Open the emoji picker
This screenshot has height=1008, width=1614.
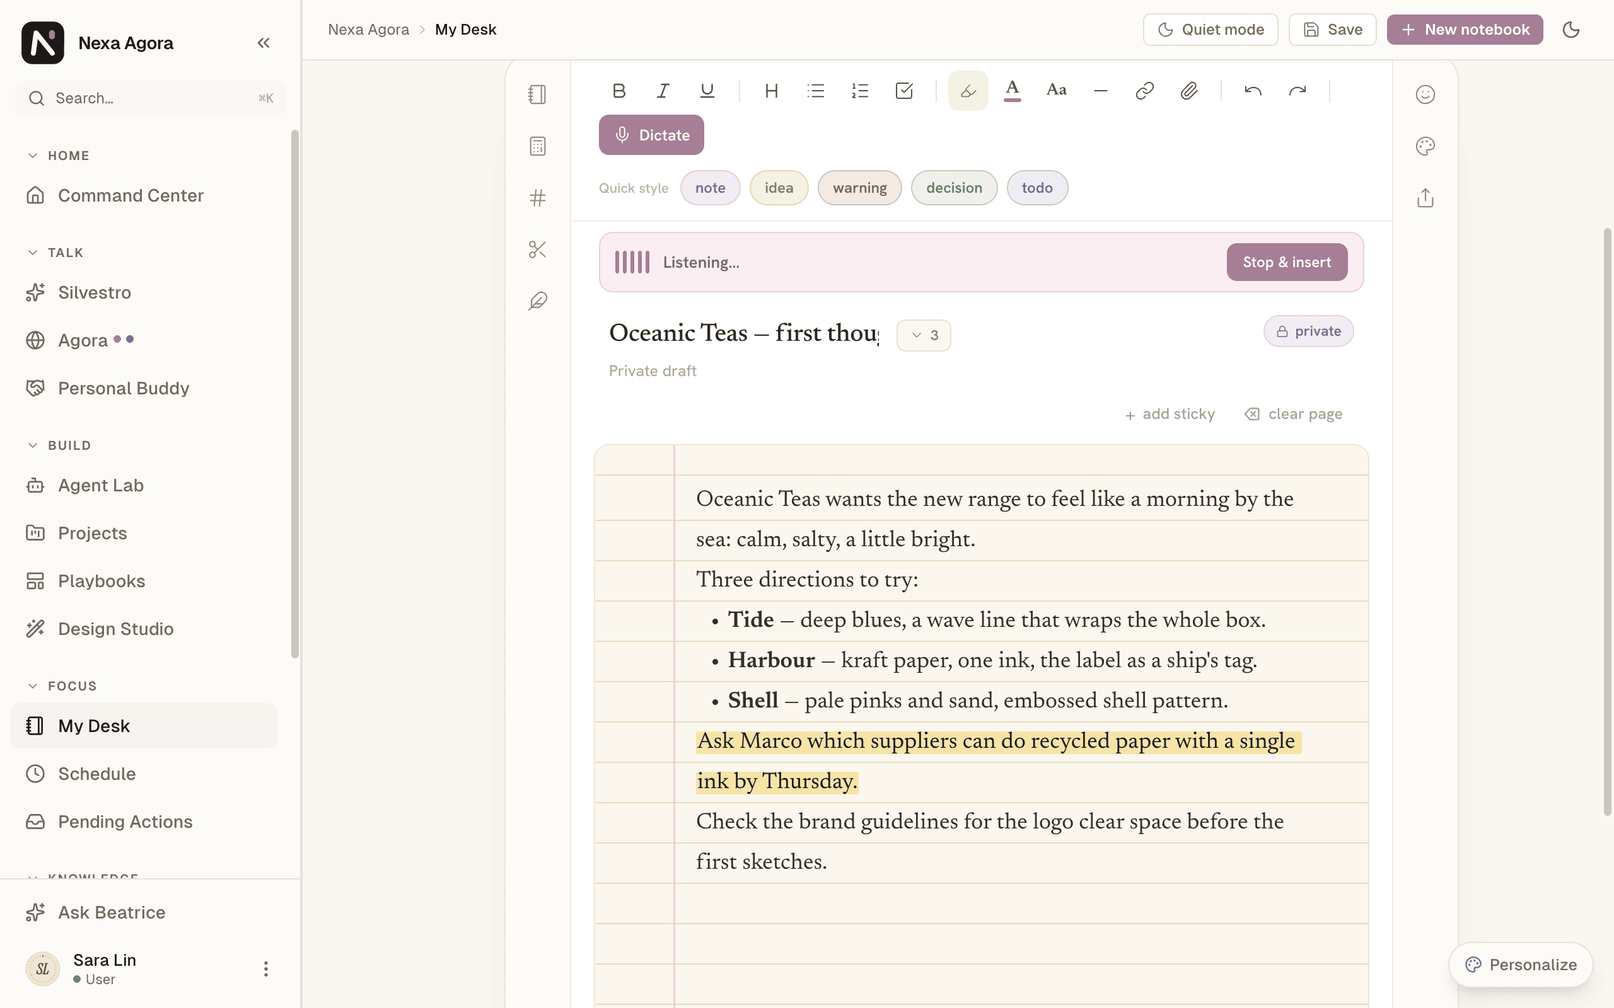click(x=1425, y=94)
